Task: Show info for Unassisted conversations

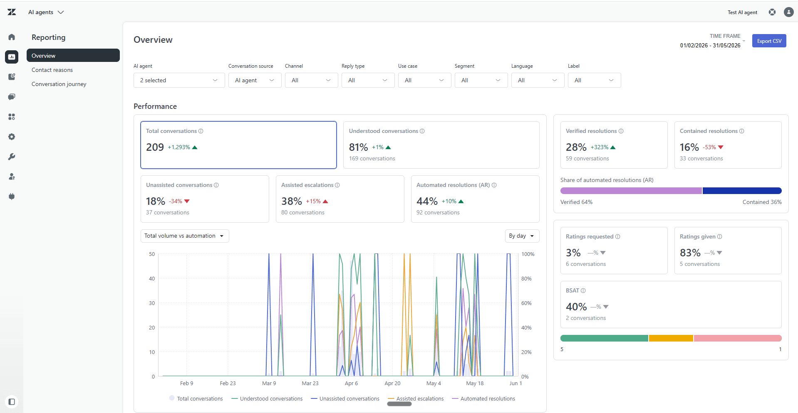Action: pos(216,185)
